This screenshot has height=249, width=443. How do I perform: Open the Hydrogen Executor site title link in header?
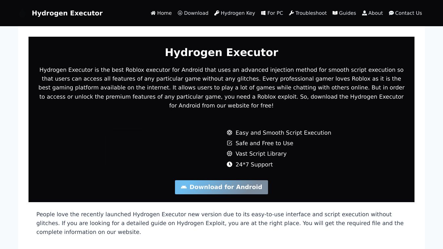67,13
